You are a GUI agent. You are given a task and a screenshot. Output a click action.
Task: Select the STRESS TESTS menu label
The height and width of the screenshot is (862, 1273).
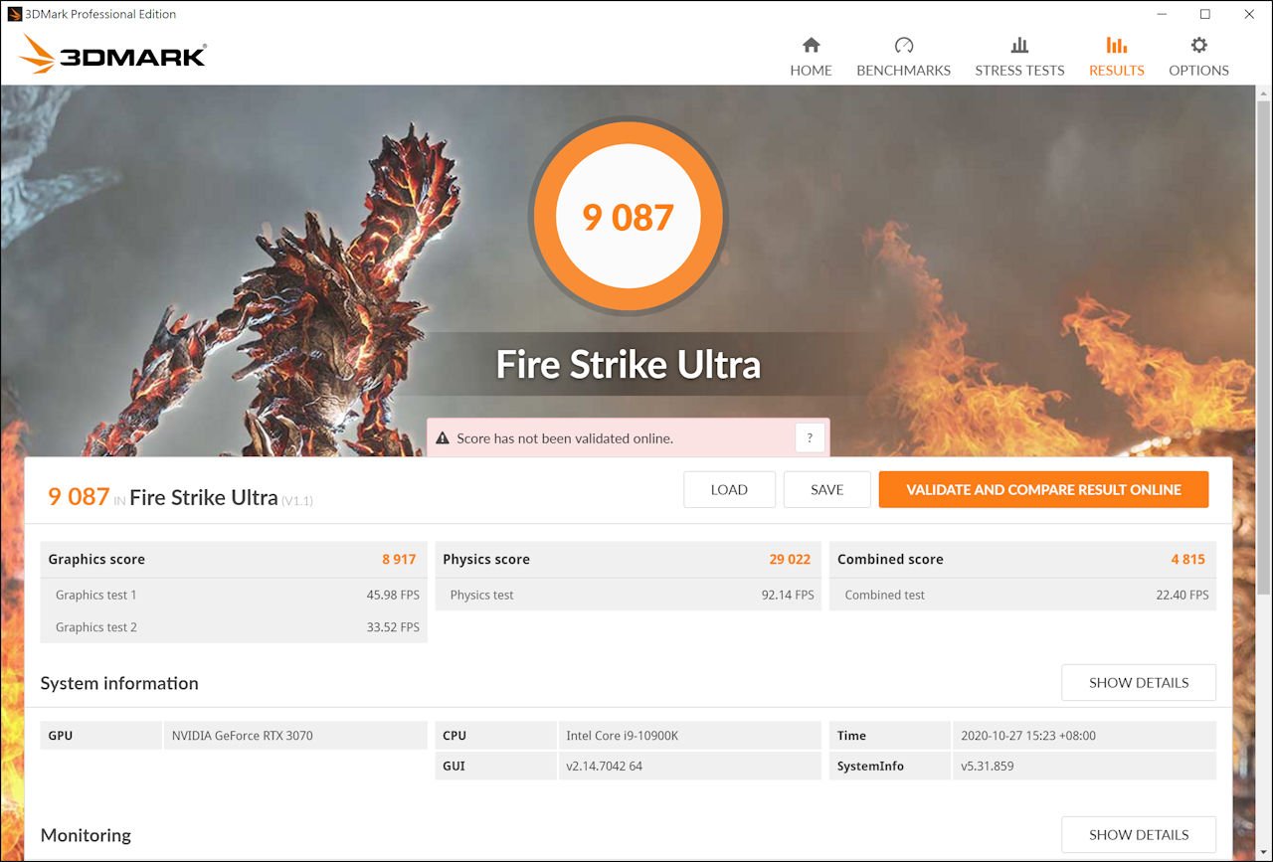point(1019,71)
